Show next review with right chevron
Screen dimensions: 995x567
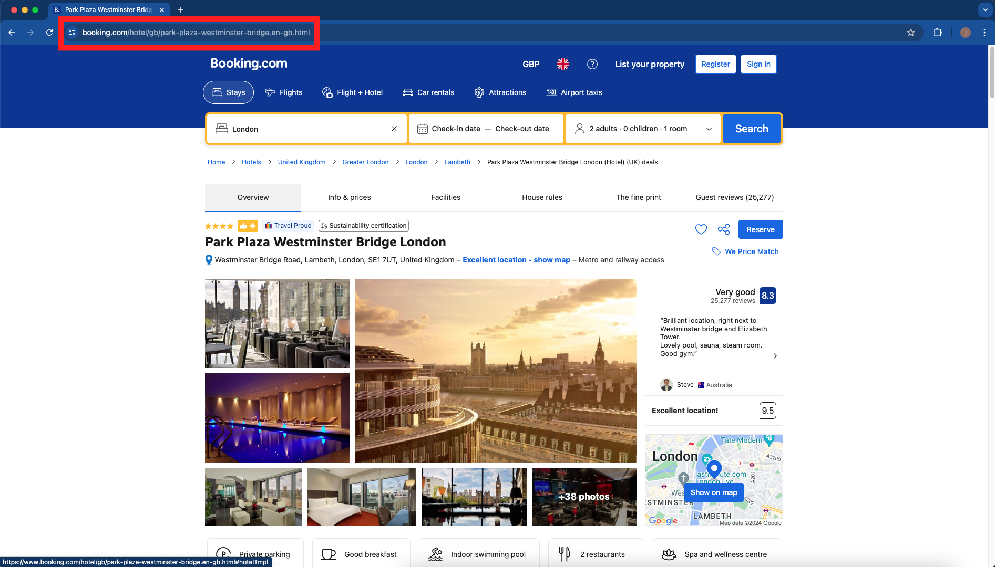click(x=775, y=356)
